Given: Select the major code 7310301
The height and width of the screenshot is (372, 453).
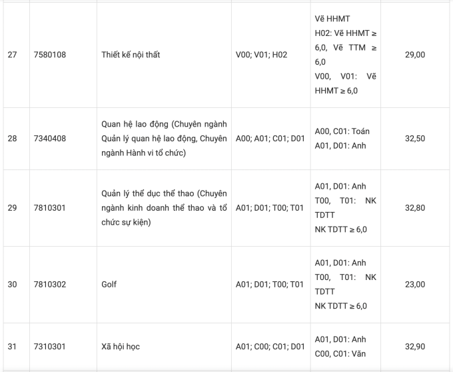Looking at the screenshot, I should point(50,347).
